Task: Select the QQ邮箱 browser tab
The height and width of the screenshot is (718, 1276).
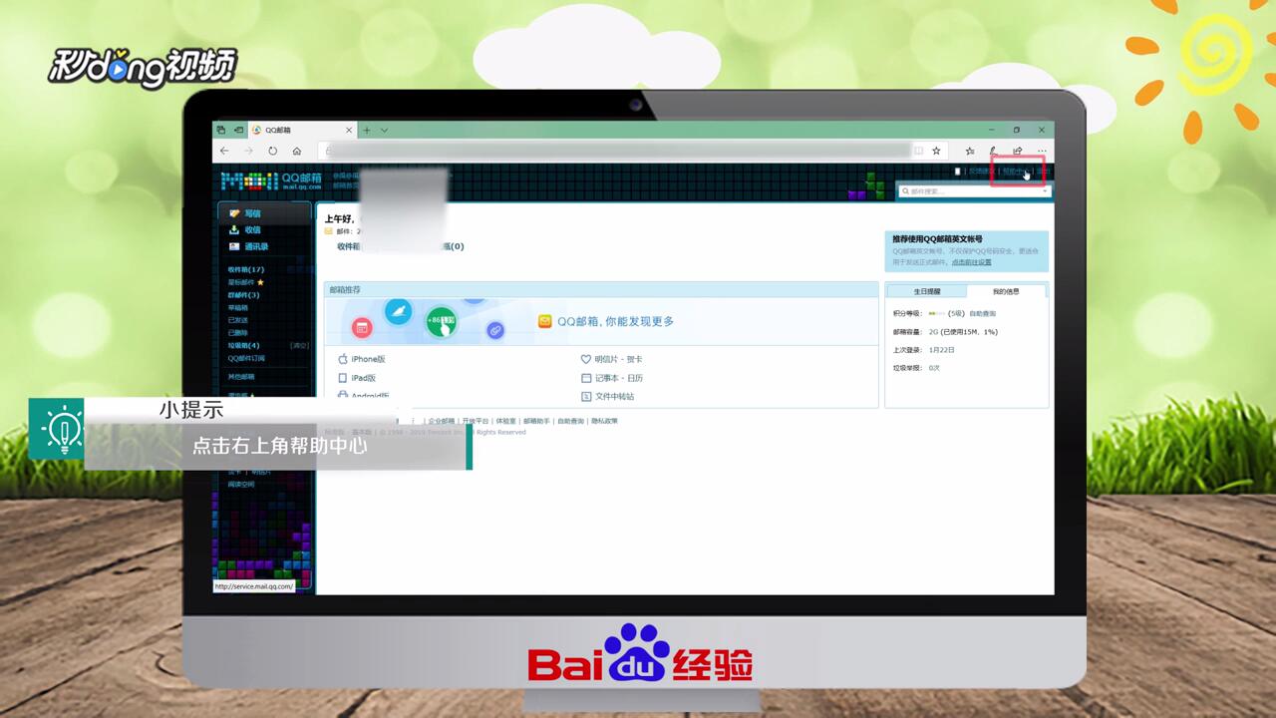Action: click(301, 130)
